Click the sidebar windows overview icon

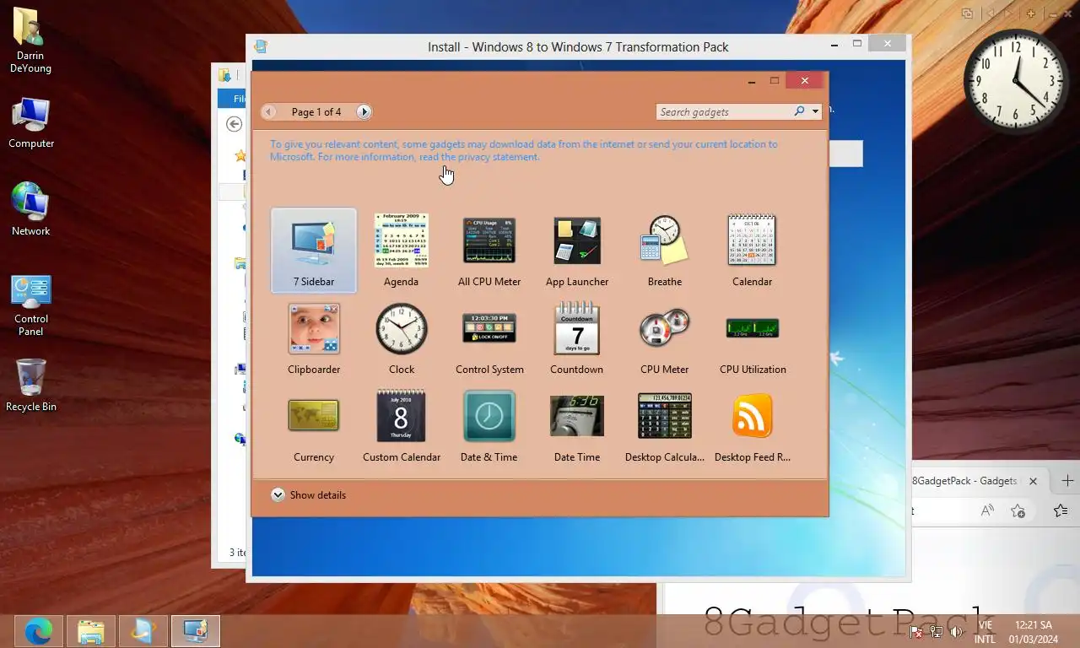pyautogui.click(x=968, y=13)
